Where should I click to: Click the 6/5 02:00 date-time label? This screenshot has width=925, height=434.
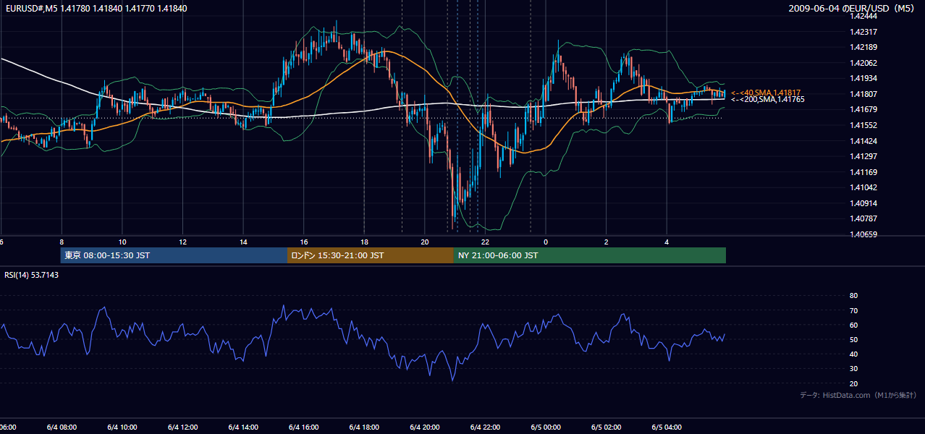pyautogui.click(x=607, y=427)
